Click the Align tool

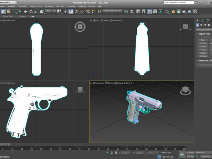coord(132,11)
